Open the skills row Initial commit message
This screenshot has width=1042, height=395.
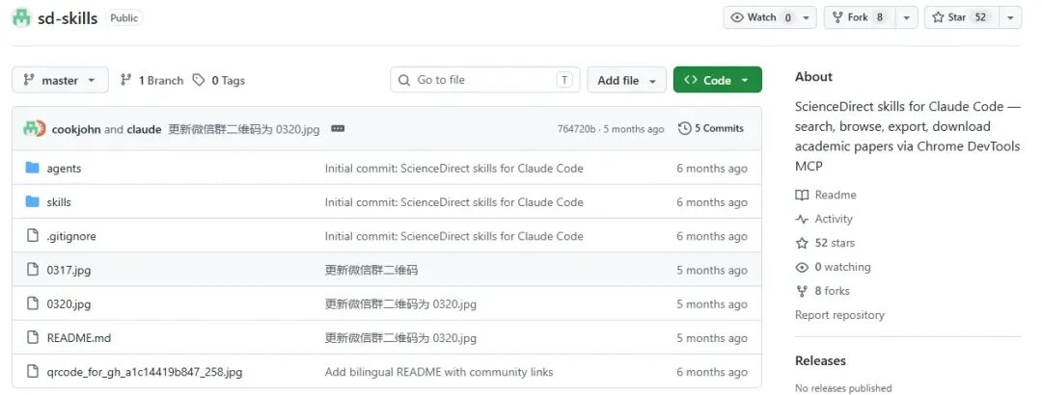[453, 202]
